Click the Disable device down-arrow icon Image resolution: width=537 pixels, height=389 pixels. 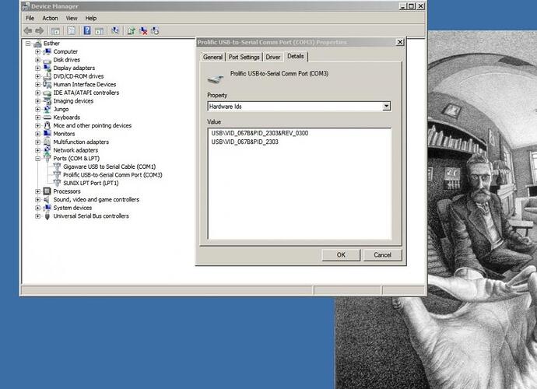click(x=155, y=31)
